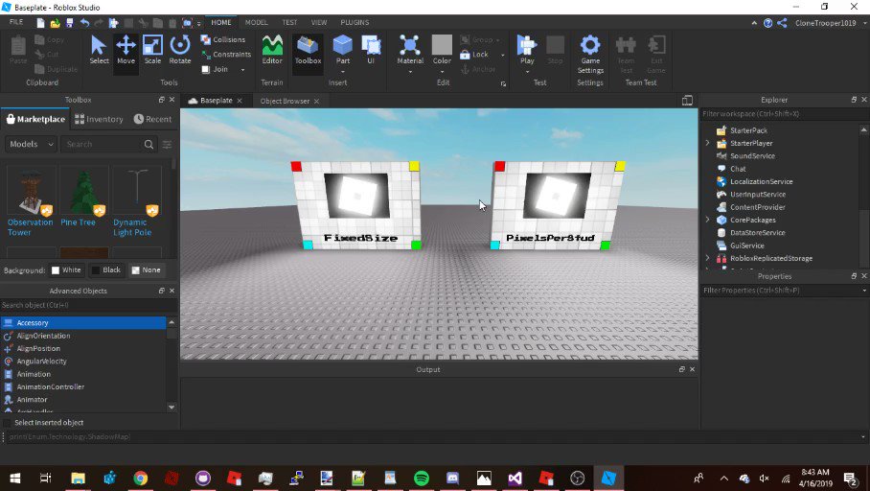Open Spotify from the taskbar
870x491 pixels.
pos(422,478)
